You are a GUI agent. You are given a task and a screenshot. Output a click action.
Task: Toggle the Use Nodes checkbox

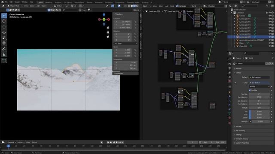(x=177, y=6)
